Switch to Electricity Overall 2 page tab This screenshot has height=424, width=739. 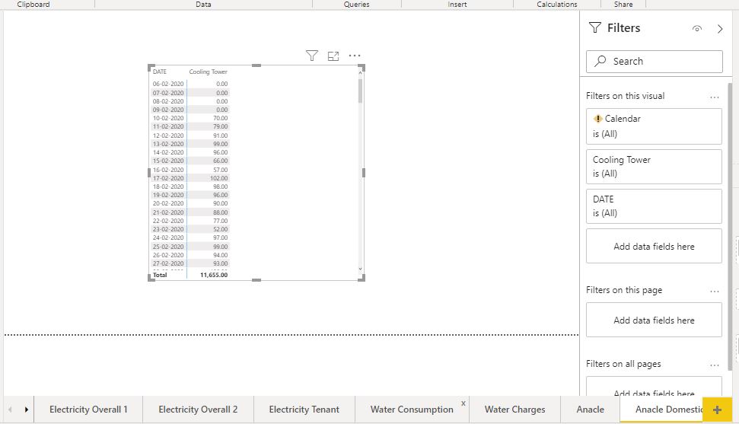tap(198, 410)
